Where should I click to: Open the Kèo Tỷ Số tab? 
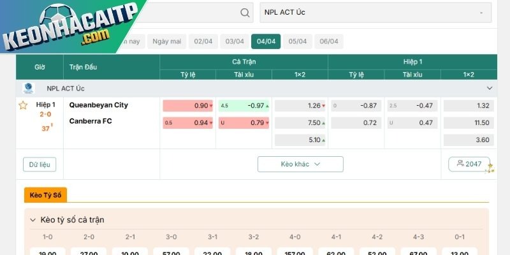coord(45,195)
